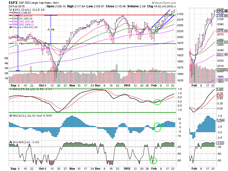This screenshot has width=228, height=171.
Task: Click the Volume 2,008,682,240 legend entry
Action: point(24,27)
